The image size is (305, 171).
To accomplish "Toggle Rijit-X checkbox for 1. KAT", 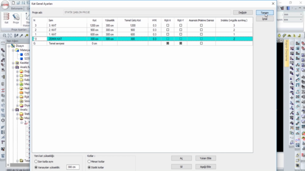I will coord(168,34).
